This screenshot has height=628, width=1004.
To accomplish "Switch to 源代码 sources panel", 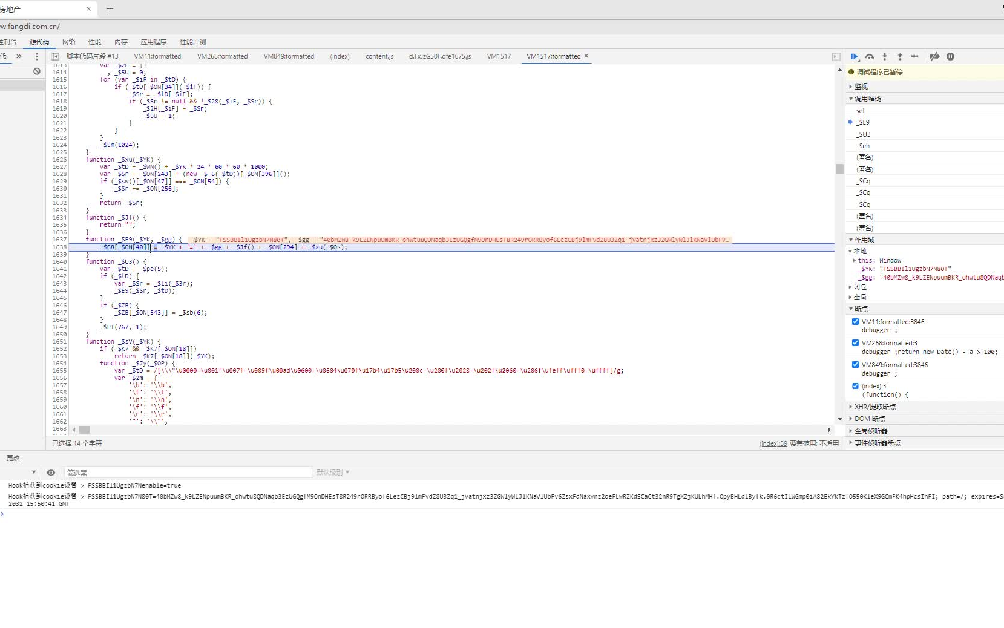I will [x=39, y=42].
